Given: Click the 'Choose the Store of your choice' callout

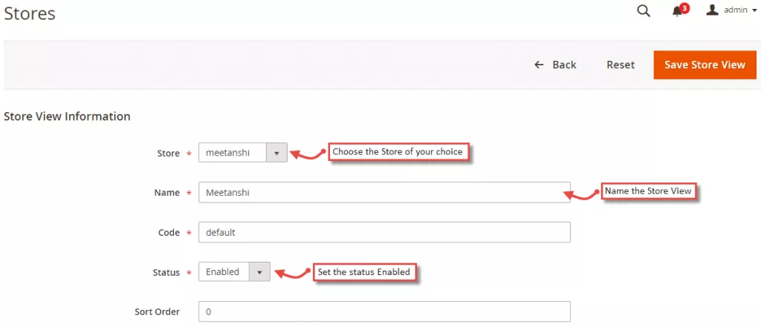Looking at the screenshot, I should tap(398, 152).
